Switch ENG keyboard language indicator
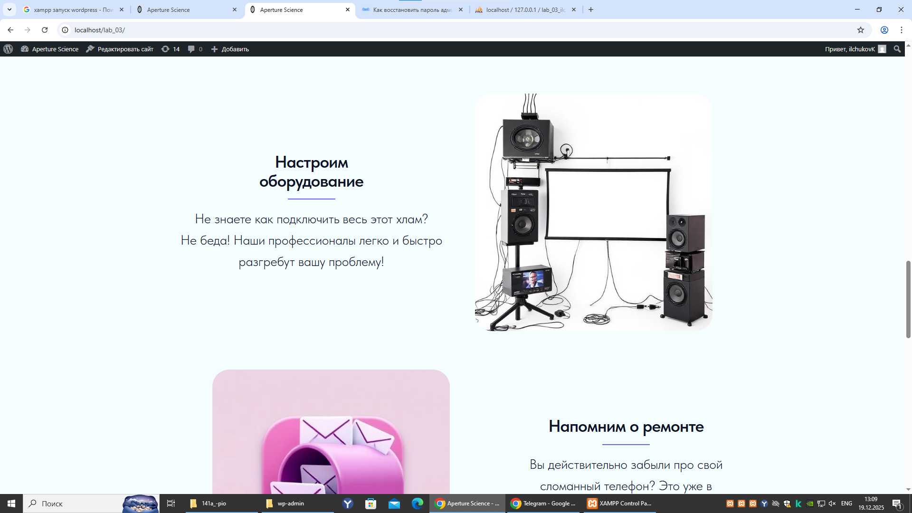 pos(846,503)
